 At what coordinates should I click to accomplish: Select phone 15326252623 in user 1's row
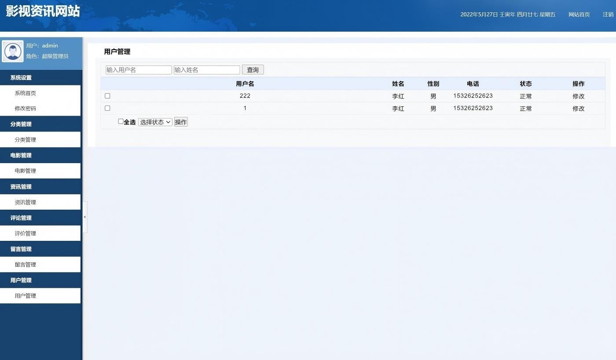[473, 108]
